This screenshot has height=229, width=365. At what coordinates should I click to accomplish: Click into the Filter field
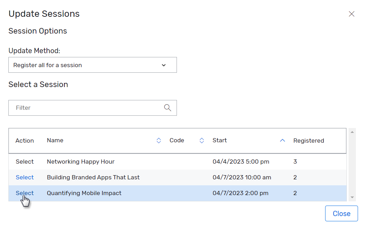70,108
